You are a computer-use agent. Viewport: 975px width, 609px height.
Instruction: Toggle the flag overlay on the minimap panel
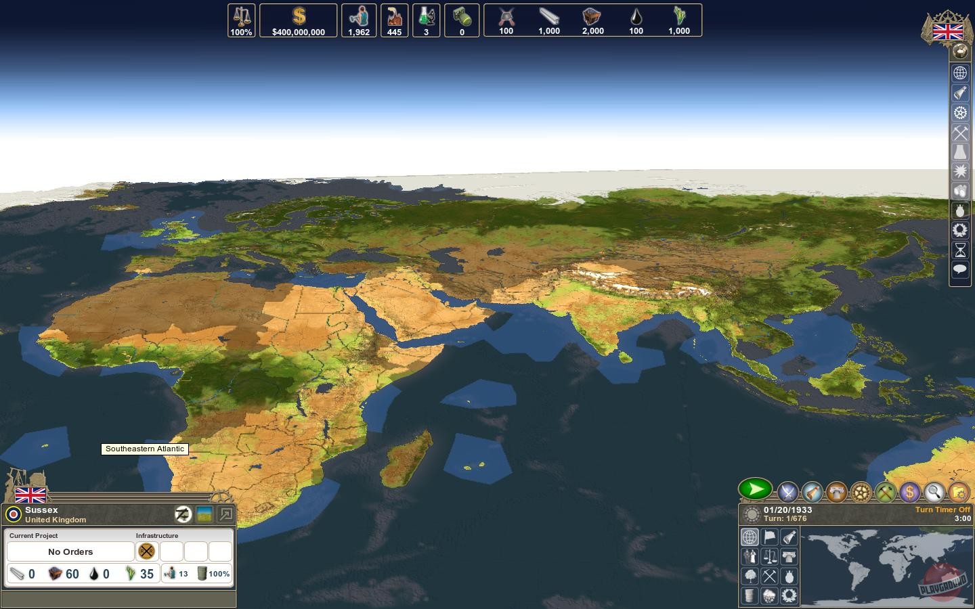pyautogui.click(x=769, y=537)
